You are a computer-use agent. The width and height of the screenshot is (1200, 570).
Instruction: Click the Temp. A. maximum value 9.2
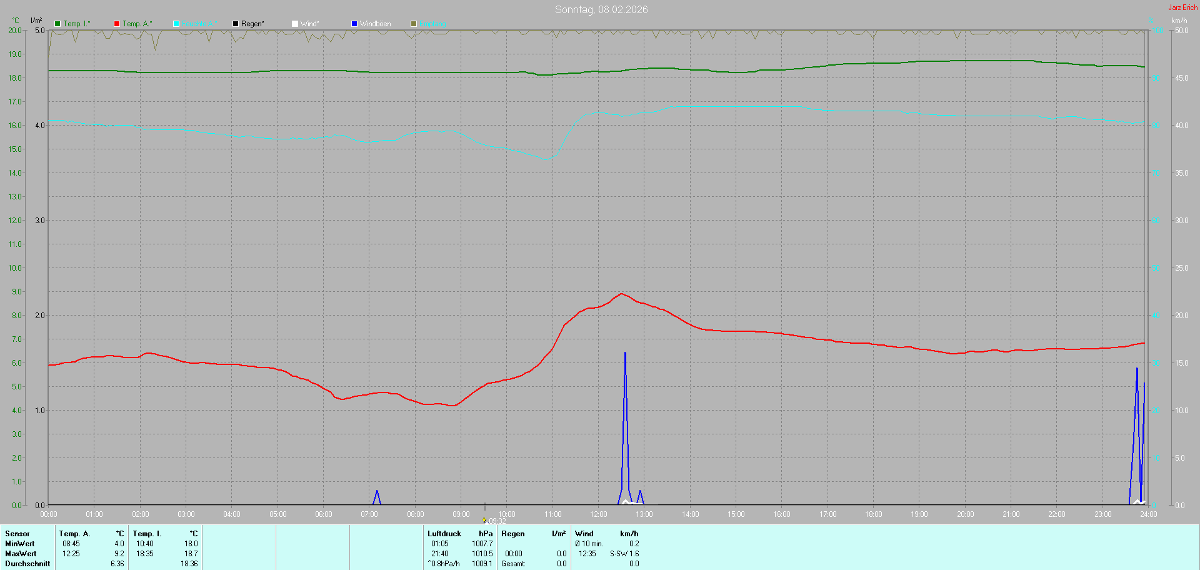pyautogui.click(x=119, y=554)
